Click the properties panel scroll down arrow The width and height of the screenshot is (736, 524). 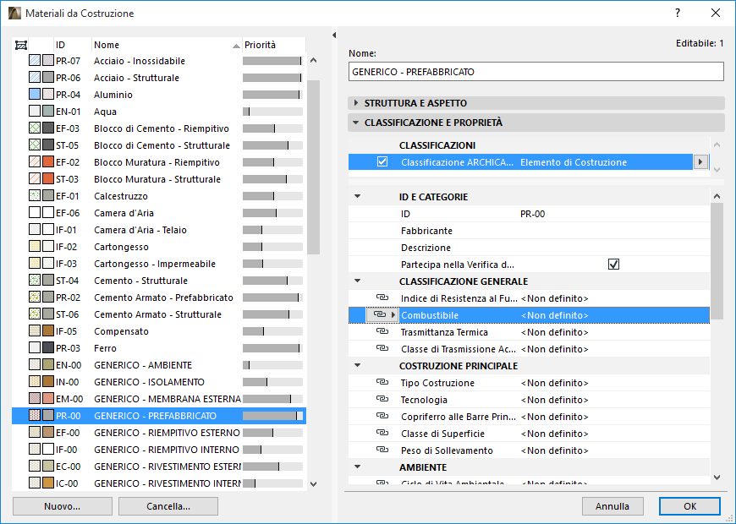pyautogui.click(x=717, y=477)
